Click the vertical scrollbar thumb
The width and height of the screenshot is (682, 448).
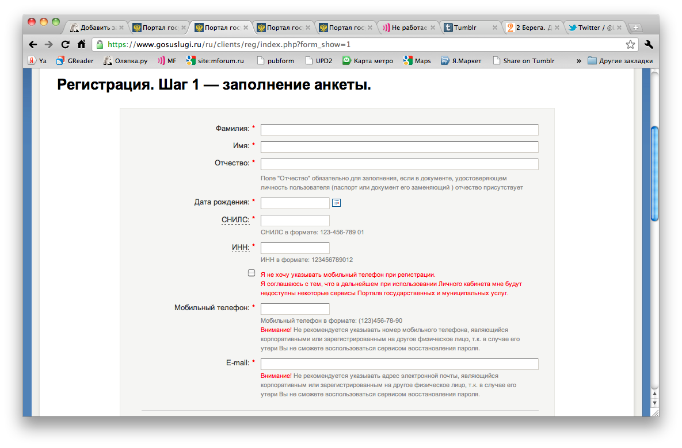[654, 173]
